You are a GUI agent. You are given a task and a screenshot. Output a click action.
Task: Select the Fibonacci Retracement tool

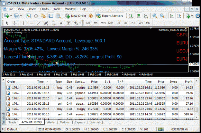tap(54, 23)
